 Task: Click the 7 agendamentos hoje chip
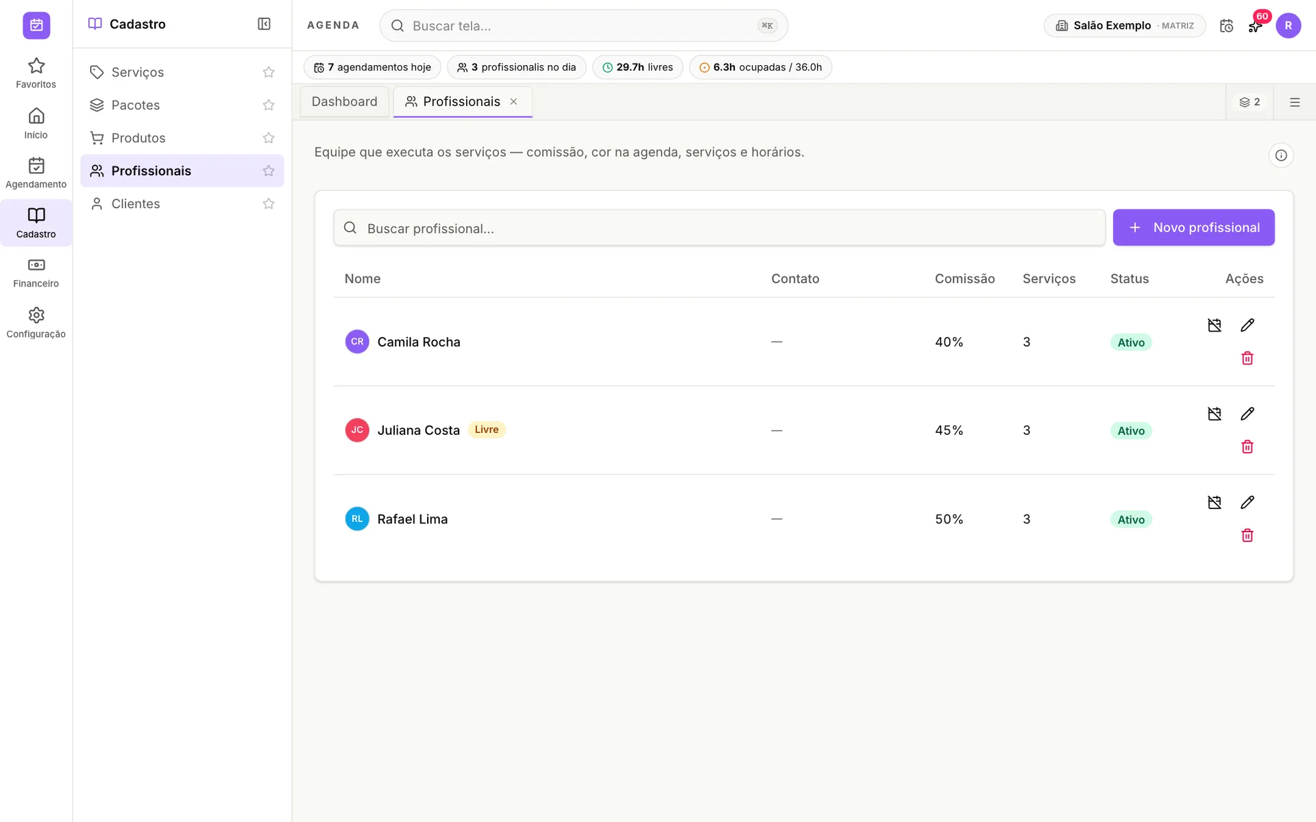[x=372, y=67]
